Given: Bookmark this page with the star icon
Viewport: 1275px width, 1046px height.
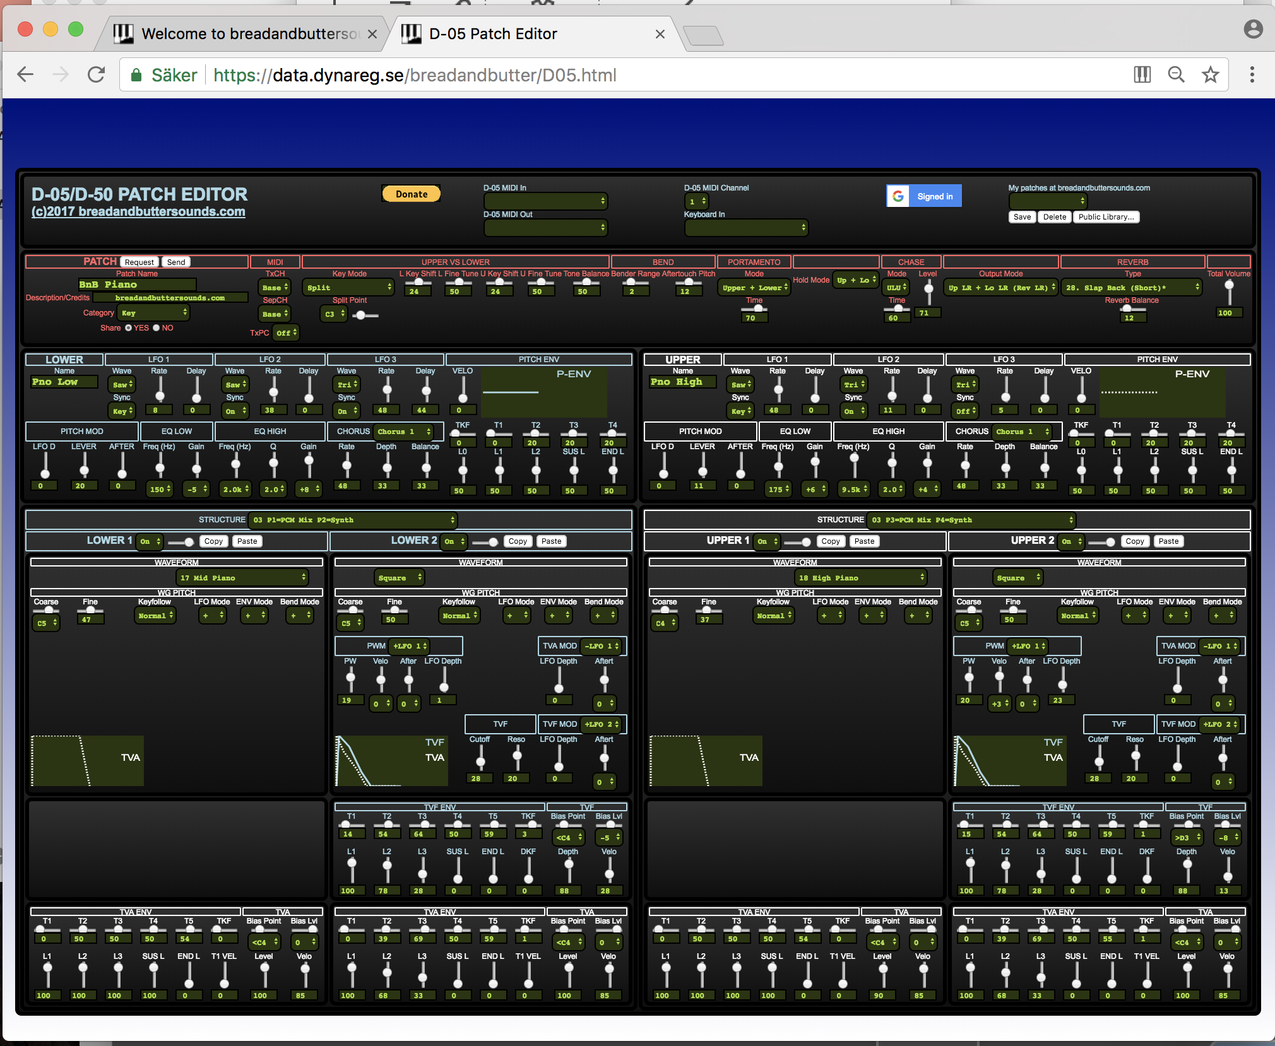Looking at the screenshot, I should point(1210,75).
